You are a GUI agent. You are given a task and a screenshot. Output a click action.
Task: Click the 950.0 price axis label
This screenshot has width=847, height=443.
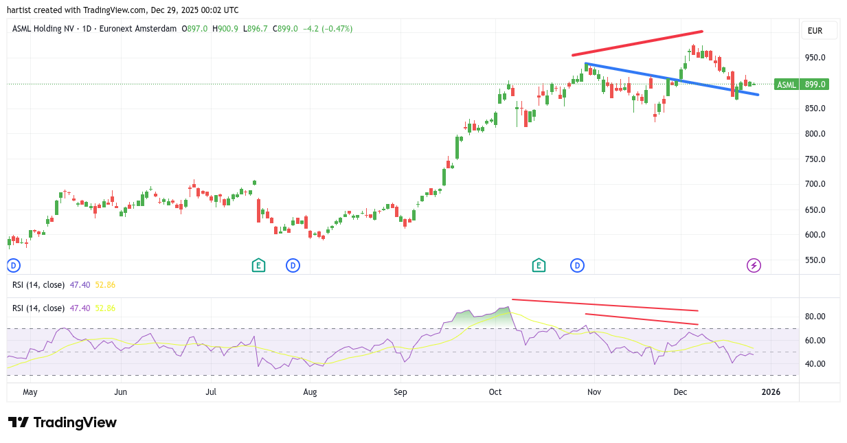coord(815,58)
